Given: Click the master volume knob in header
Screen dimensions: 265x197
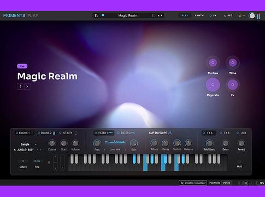Looking at the screenshot, I should pos(252,16).
